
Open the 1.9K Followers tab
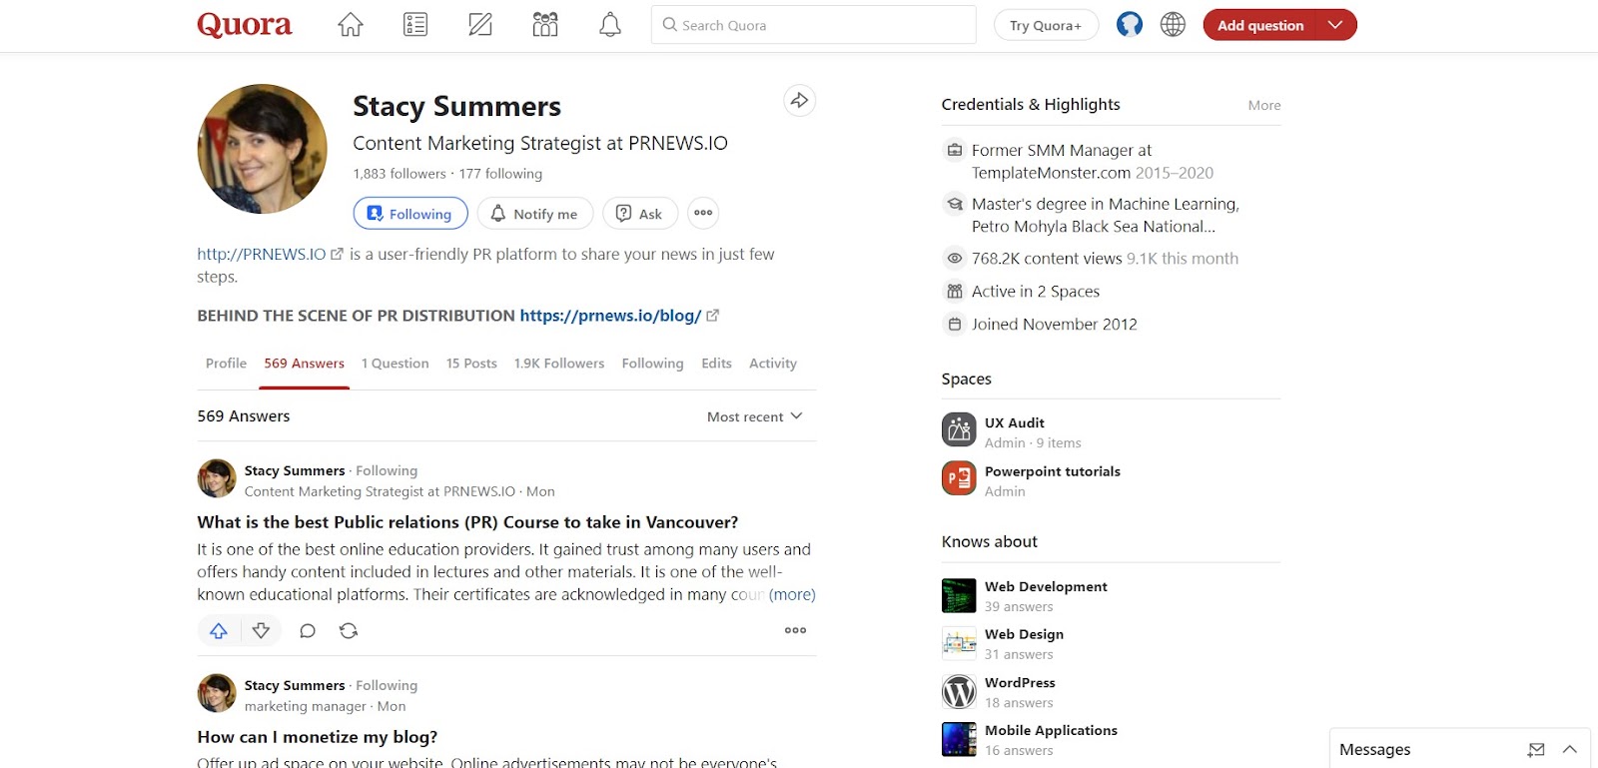tap(559, 364)
